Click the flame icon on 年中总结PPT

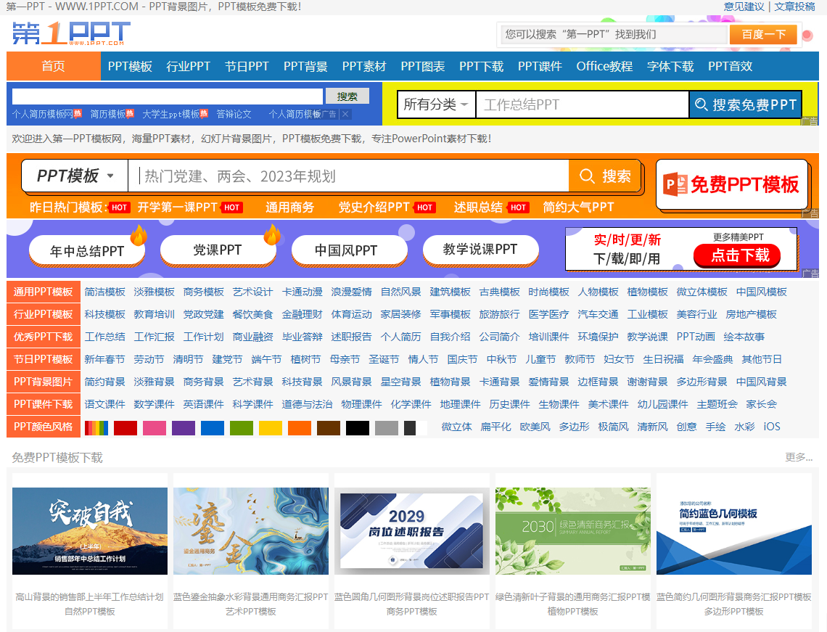(138, 235)
